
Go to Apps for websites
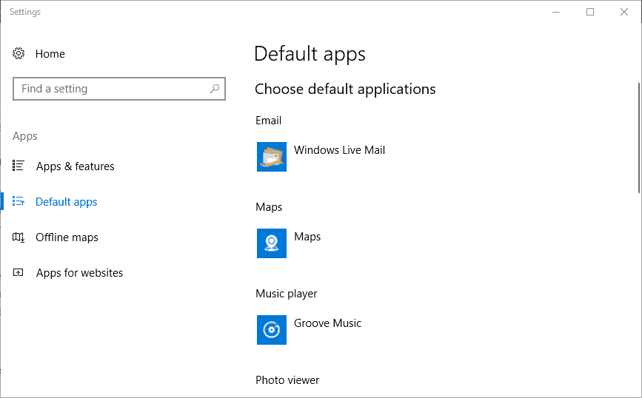(79, 273)
